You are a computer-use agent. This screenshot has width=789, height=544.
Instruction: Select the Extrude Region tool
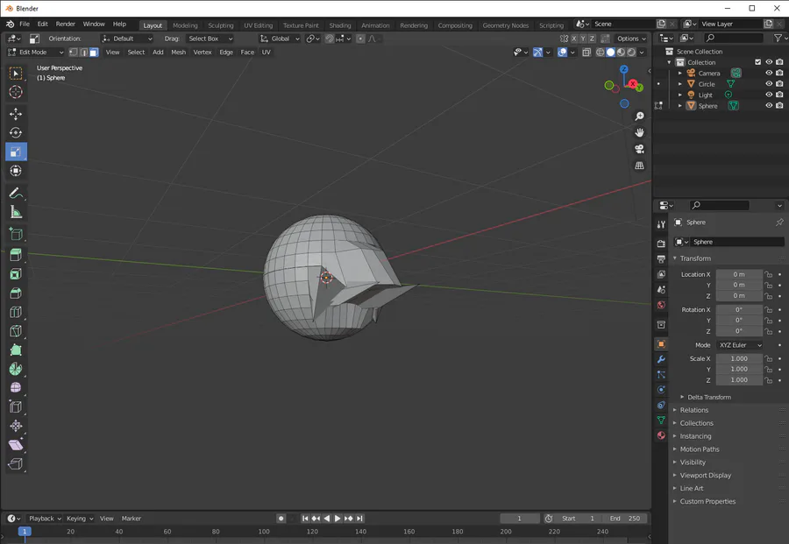[16, 255]
